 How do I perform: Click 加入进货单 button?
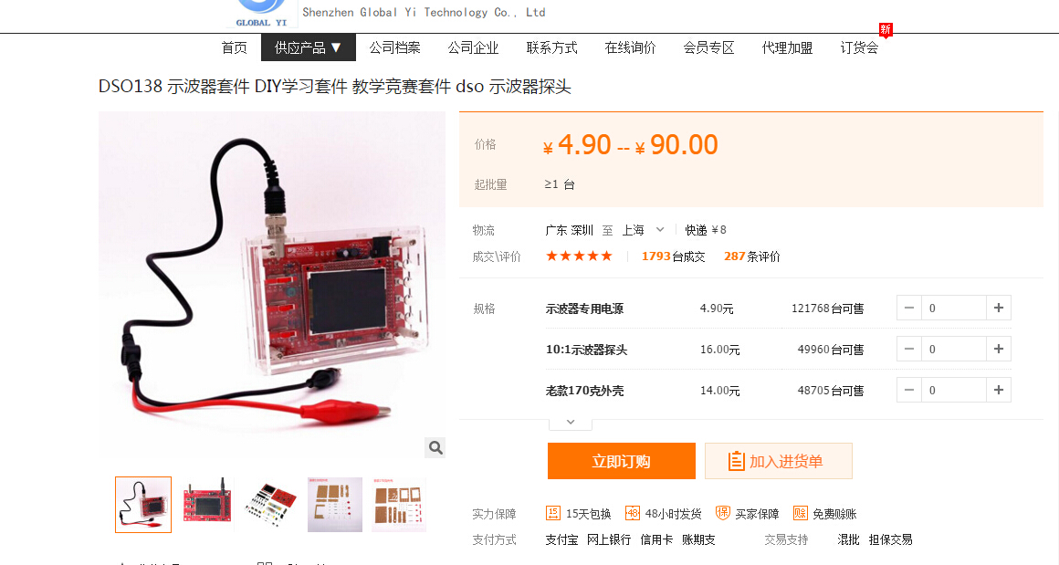click(x=779, y=461)
